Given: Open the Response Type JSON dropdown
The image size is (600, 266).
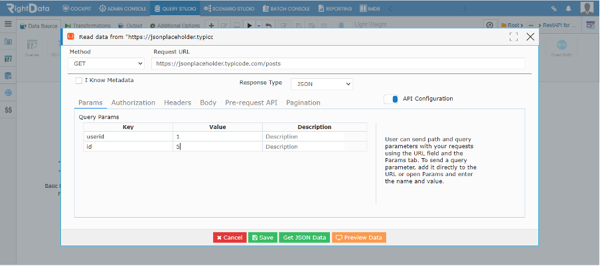Looking at the screenshot, I should 322,84.
